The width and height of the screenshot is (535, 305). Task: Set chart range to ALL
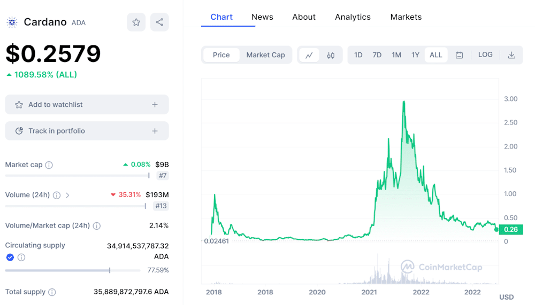[x=435, y=55]
